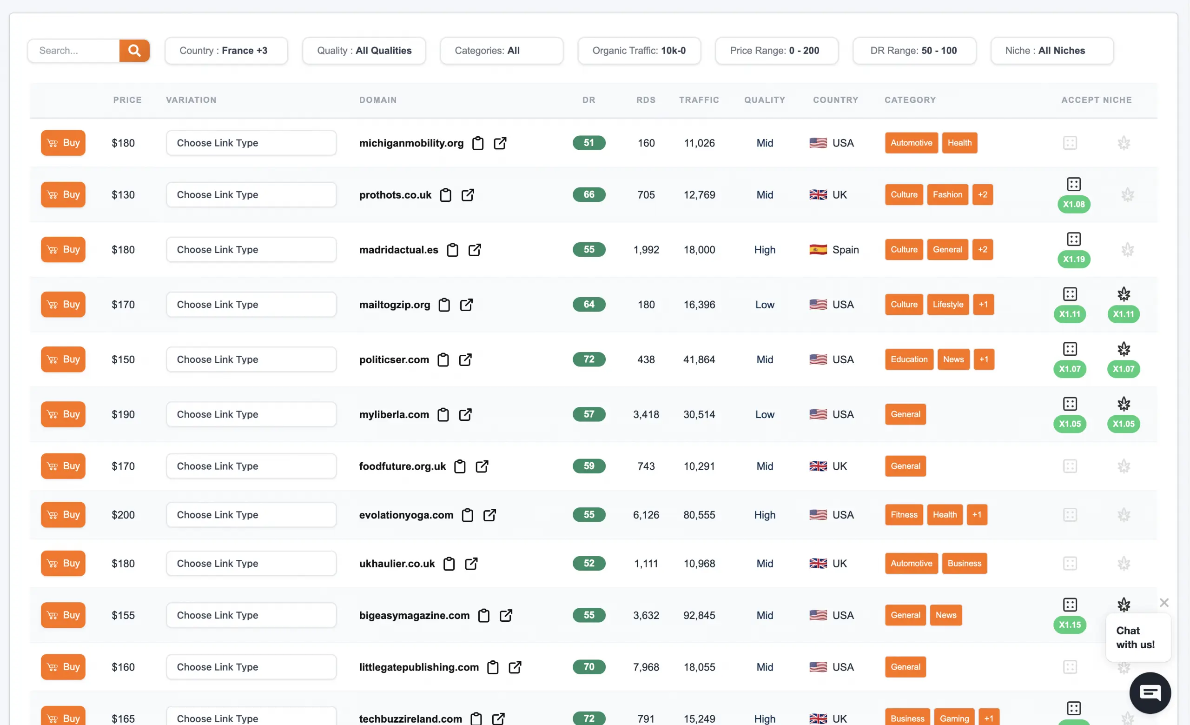Copy michiganmobility.org using the clipboard icon
Screen dimensions: 1190x725
point(478,143)
